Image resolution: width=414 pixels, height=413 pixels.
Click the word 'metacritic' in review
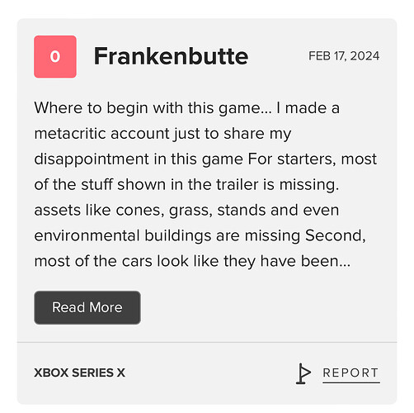[69, 134]
